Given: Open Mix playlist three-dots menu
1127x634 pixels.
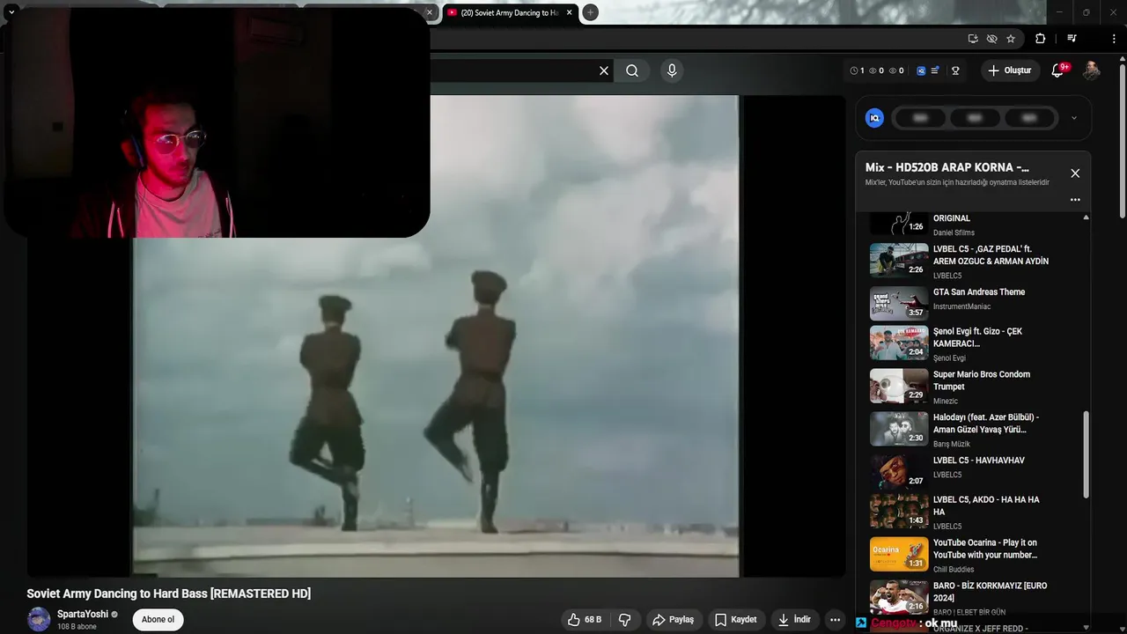Looking at the screenshot, I should tap(1075, 200).
